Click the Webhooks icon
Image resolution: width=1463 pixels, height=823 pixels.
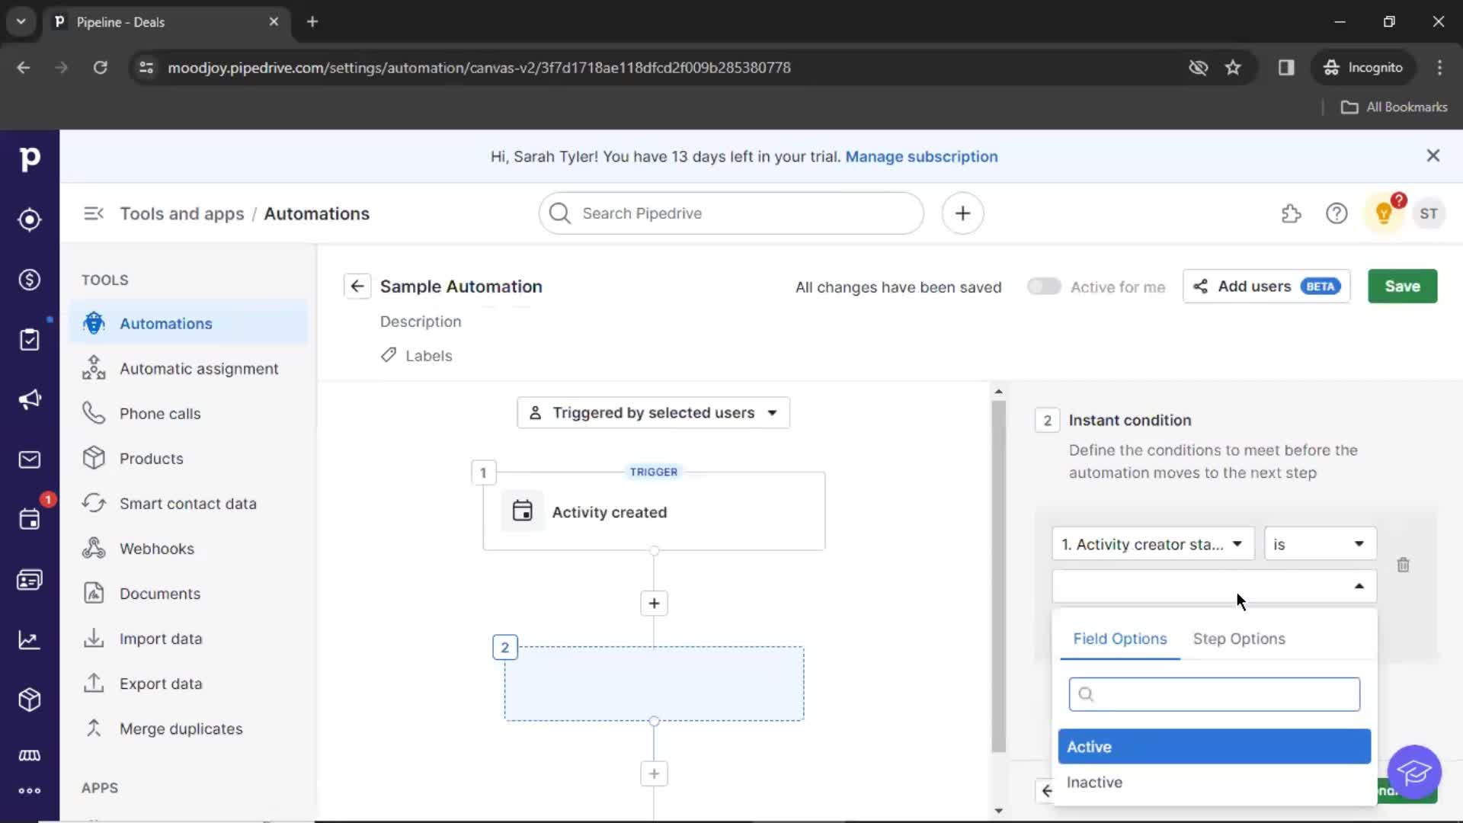pyautogui.click(x=94, y=548)
